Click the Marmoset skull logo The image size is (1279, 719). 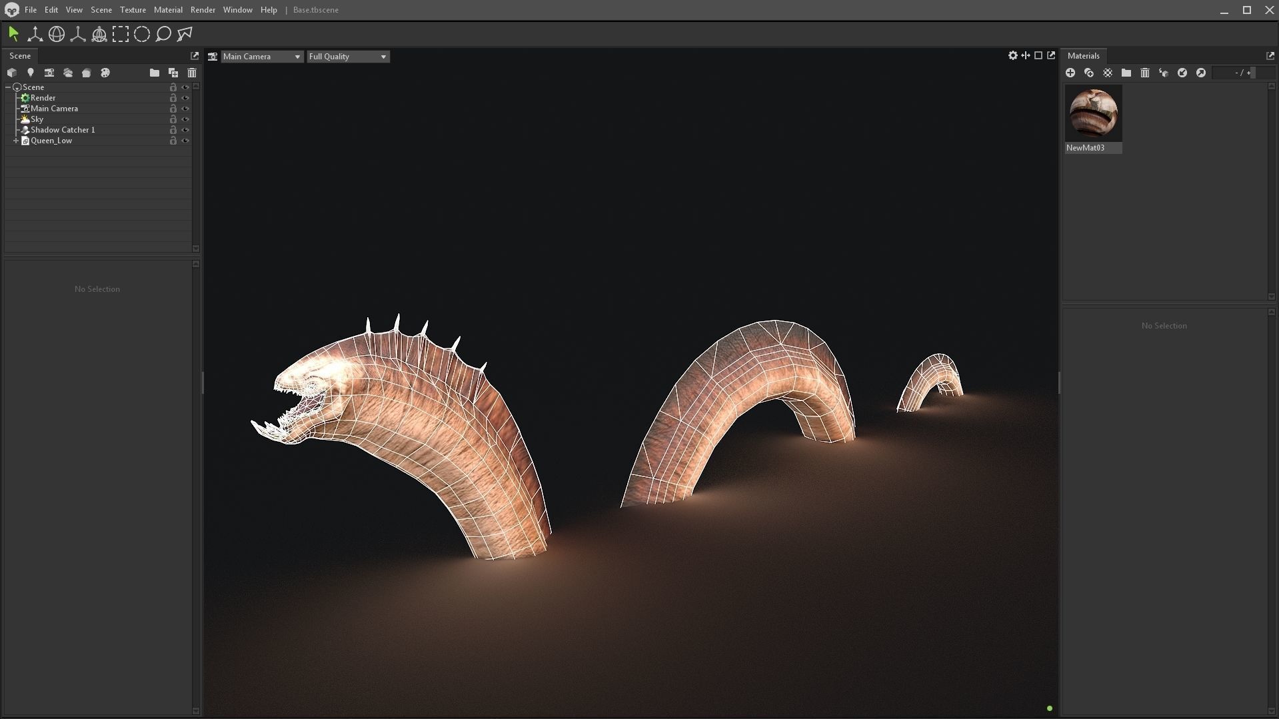pyautogui.click(x=11, y=10)
